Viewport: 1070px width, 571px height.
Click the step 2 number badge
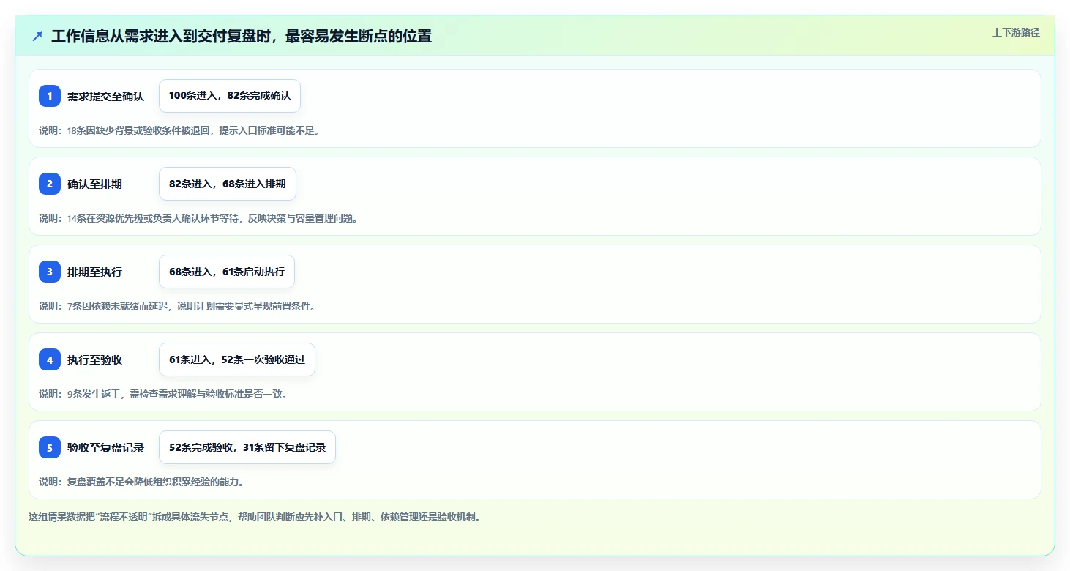50,184
